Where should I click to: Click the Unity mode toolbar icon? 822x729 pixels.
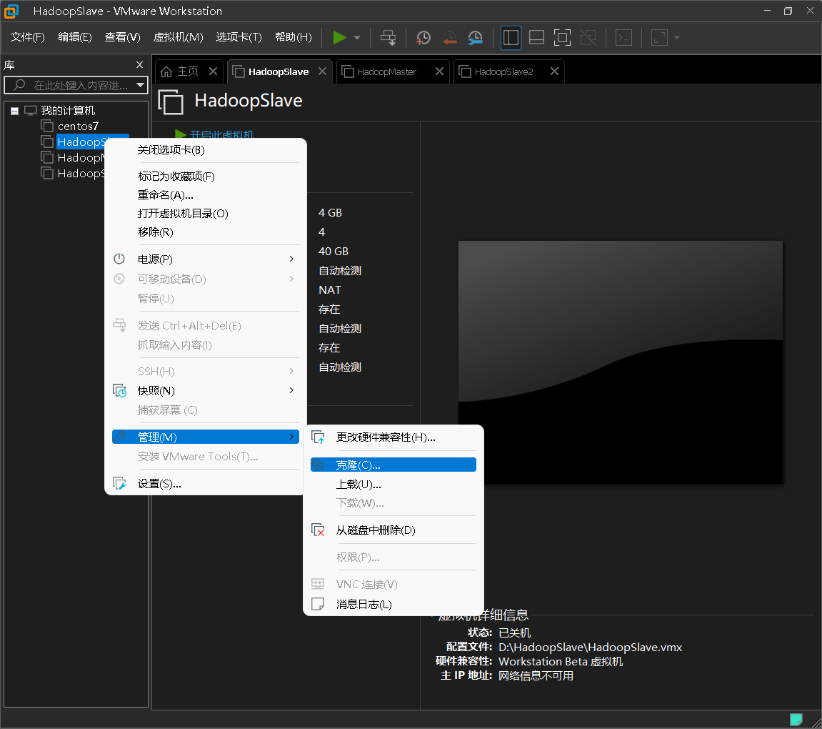[x=588, y=37]
